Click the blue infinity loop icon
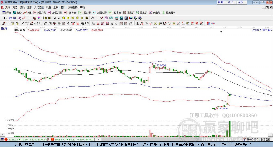The image size is (273, 147). 213,23
